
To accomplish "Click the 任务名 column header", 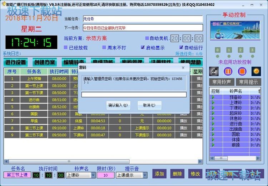I will coord(34,71).
